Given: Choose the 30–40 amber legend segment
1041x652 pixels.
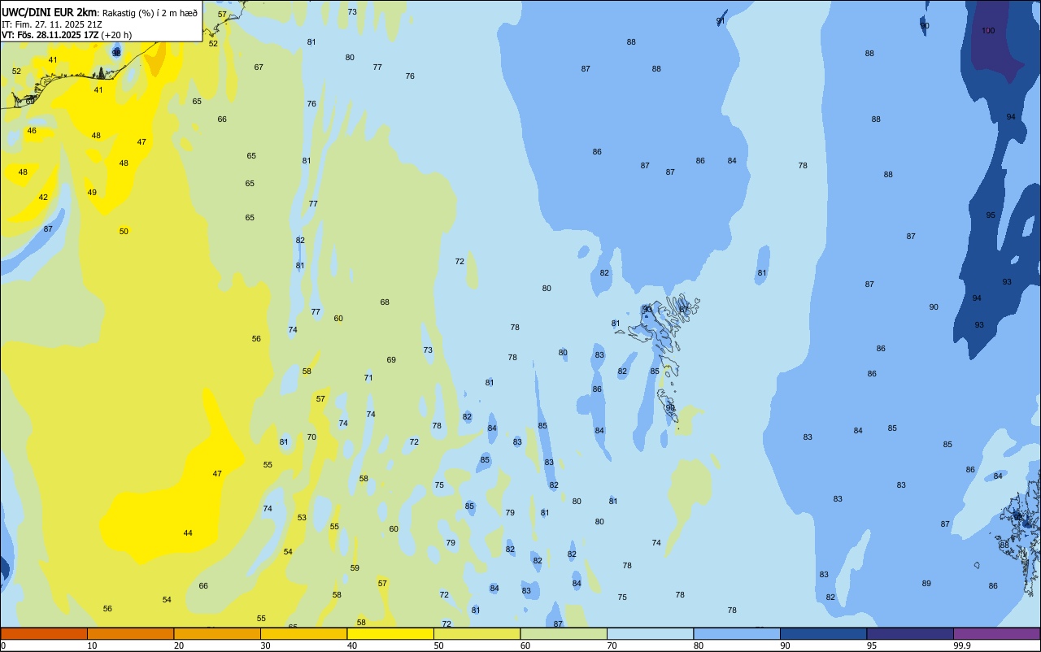Looking at the screenshot, I should coord(303,633).
